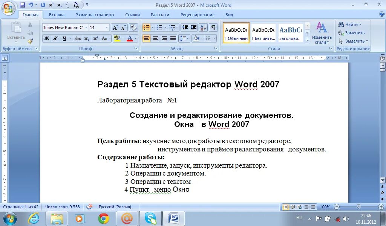This screenshot has width=386, height=226.
Task: Switch to the Print Layout view icon
Action: coord(286,207)
